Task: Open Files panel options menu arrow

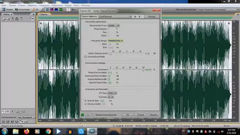Action: click(x=33, y=14)
